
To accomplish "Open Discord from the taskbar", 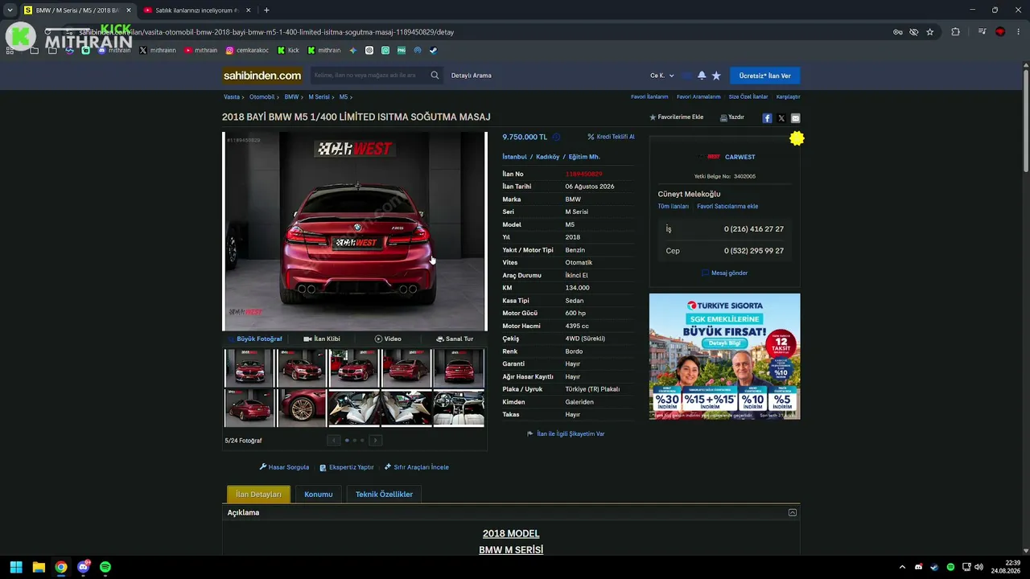I will click(x=84, y=567).
